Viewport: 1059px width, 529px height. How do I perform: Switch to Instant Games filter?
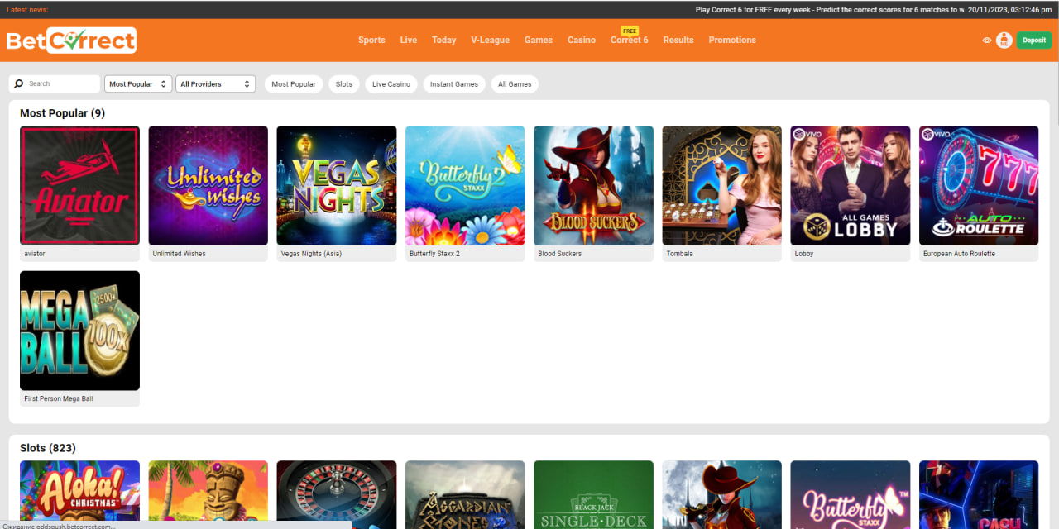(454, 84)
